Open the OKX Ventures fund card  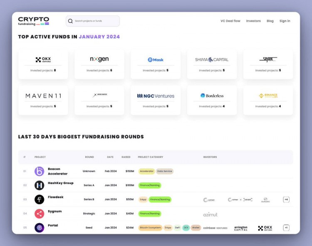[x=43, y=64]
